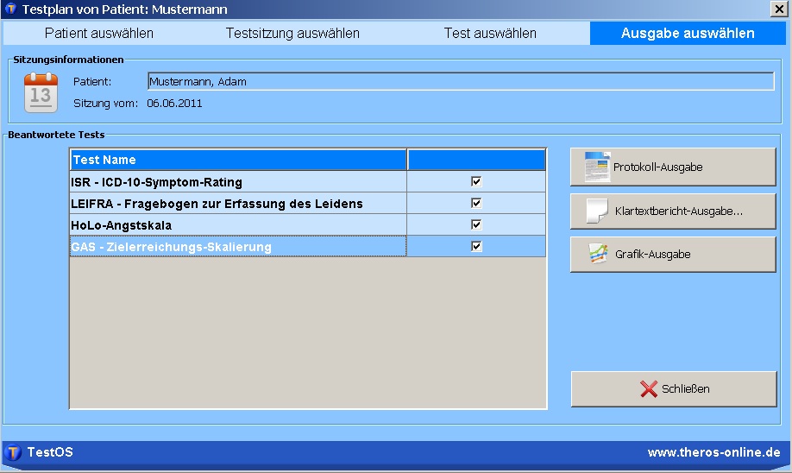Click the Patient name field
The height and width of the screenshot is (473, 792).
pyautogui.click(x=460, y=82)
